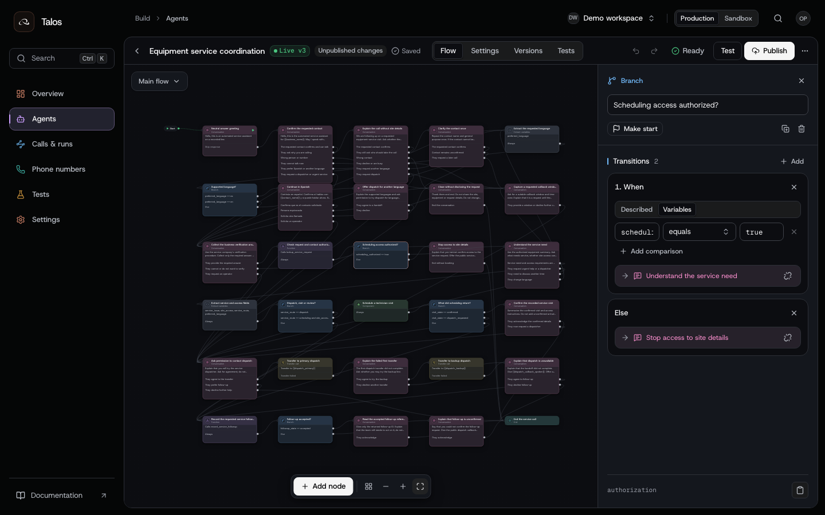Screen dimensions: 825x515
Task: Change target for Understand the service need
Action: pyautogui.click(x=788, y=276)
